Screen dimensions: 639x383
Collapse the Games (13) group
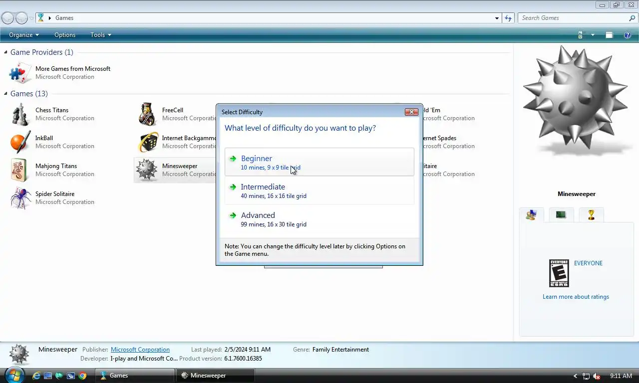[x=6, y=94]
